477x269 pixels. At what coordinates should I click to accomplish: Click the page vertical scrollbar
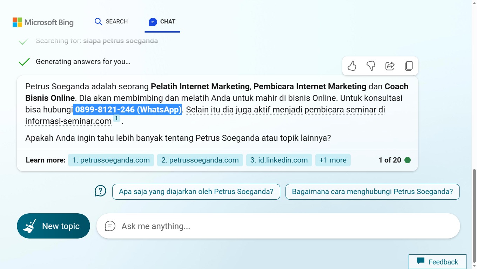click(474, 215)
